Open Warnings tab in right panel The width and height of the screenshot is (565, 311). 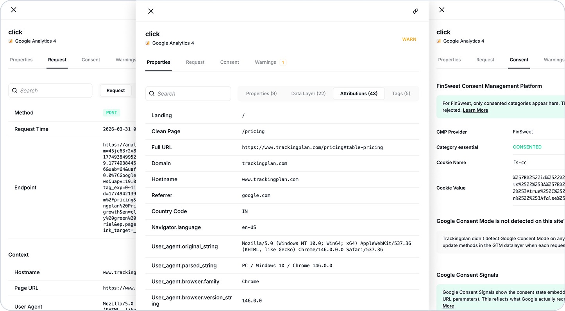[x=554, y=60]
